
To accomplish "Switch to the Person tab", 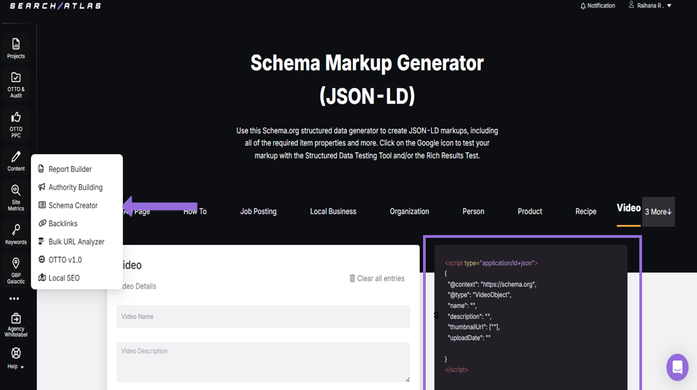I will [473, 212].
